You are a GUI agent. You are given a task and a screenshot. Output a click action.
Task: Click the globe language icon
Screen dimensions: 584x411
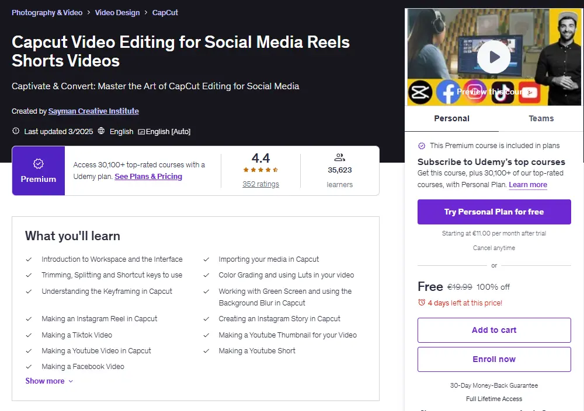coord(101,131)
